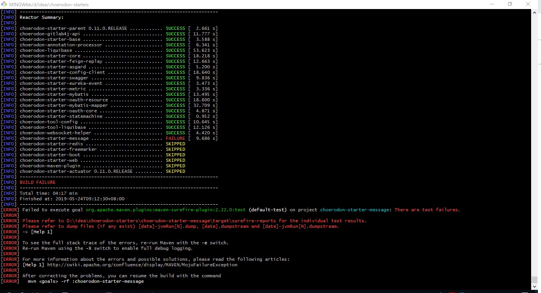Click the scrollbar down arrow

(x=534, y=287)
